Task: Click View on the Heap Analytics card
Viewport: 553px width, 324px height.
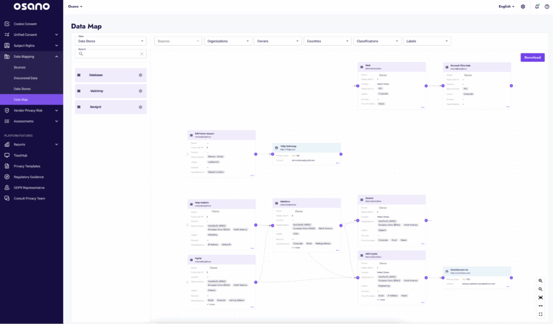Action: tap(252, 249)
